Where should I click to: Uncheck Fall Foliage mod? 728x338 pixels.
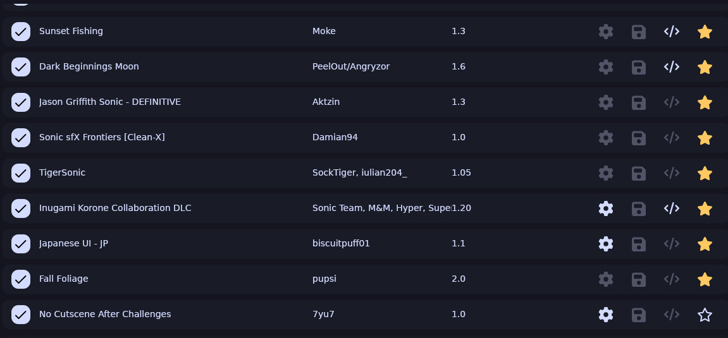(21, 279)
